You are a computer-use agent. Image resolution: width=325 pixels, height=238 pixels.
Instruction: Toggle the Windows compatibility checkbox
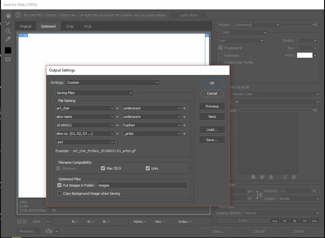pyautogui.click(x=58, y=168)
